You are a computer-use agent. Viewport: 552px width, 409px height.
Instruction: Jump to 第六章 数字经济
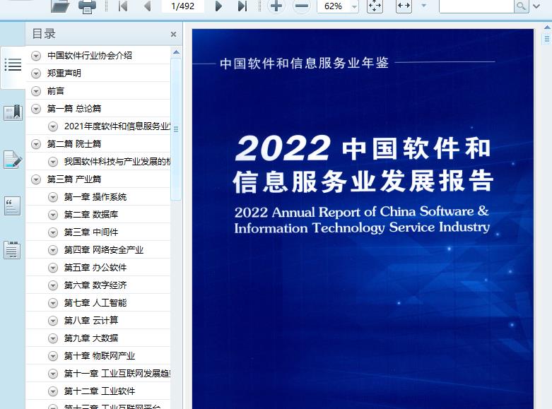coord(95,285)
